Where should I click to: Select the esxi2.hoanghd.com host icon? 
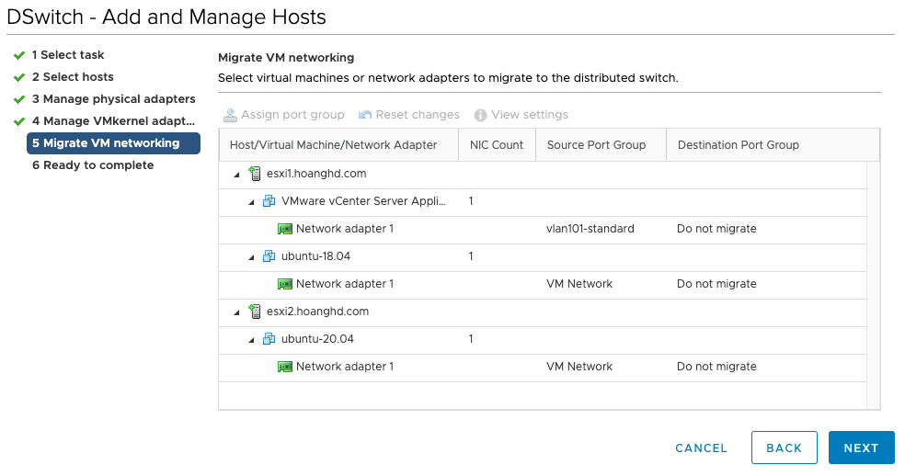click(x=255, y=312)
